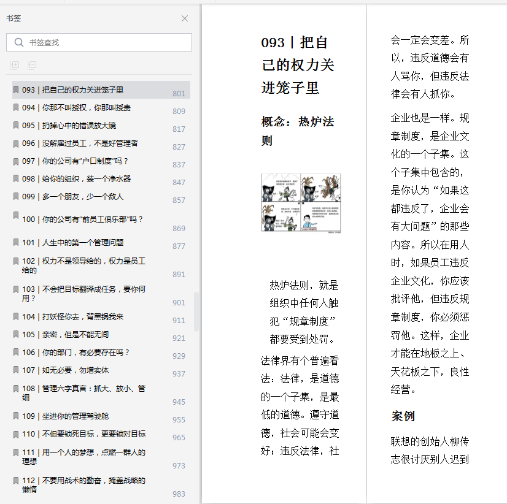Click page number 869 in bookmark list

coord(179,229)
